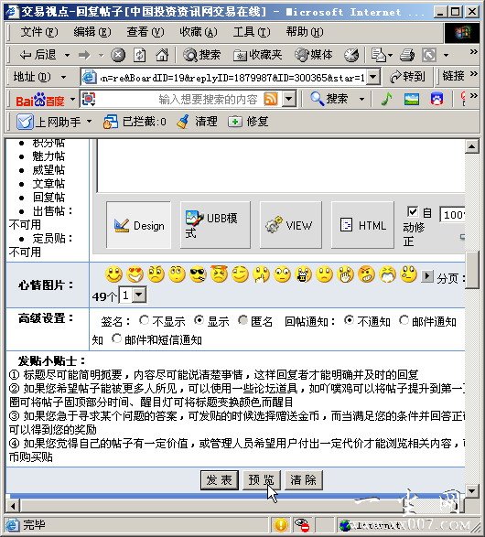This screenshot has height=537, width=485.
Task: Open the mood icon page number dropdown
Action: [x=139, y=295]
